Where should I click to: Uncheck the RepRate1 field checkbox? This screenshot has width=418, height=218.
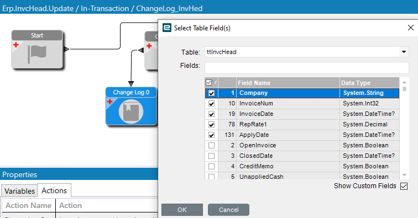[211, 125]
